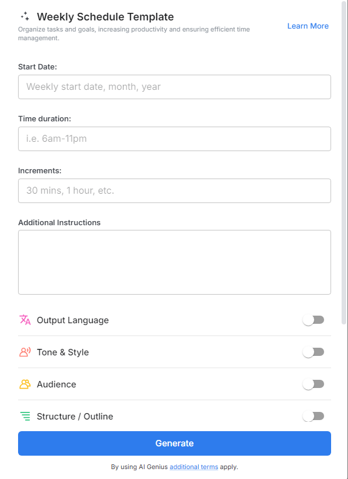Click the Start Date input field
348x479 pixels.
pyautogui.click(x=174, y=86)
